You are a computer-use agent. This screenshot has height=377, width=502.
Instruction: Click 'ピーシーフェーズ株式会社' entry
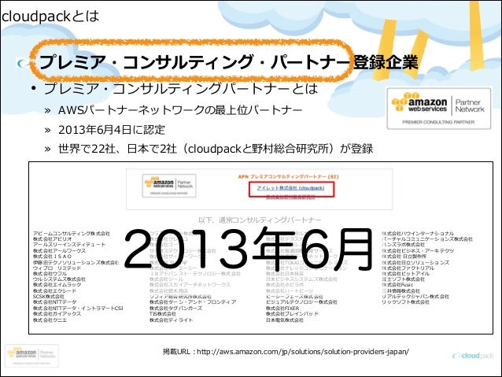294,297
